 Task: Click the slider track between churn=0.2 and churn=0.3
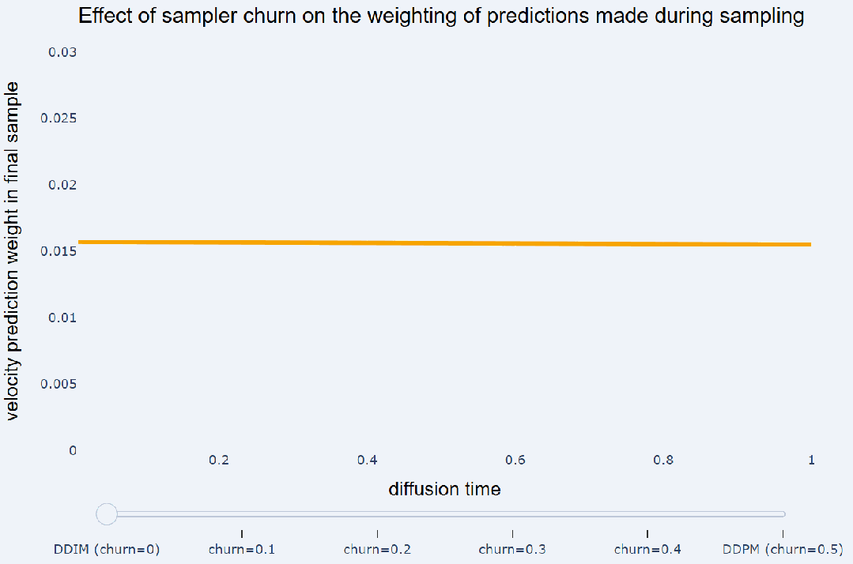tap(445, 514)
